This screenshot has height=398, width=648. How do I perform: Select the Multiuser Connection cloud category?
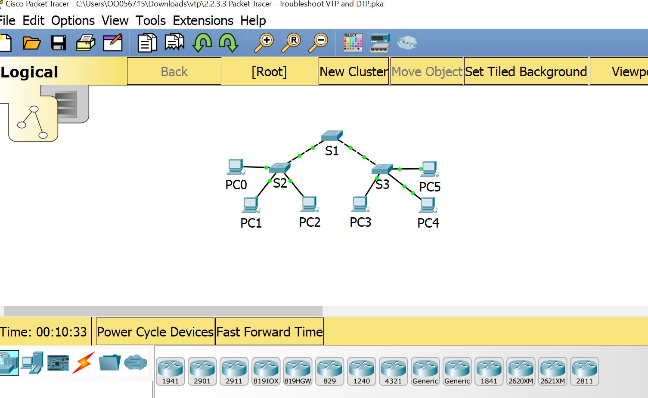click(x=136, y=363)
